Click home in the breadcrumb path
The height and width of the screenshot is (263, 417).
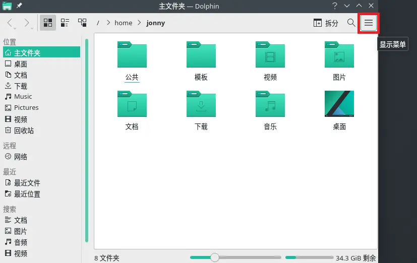click(123, 23)
